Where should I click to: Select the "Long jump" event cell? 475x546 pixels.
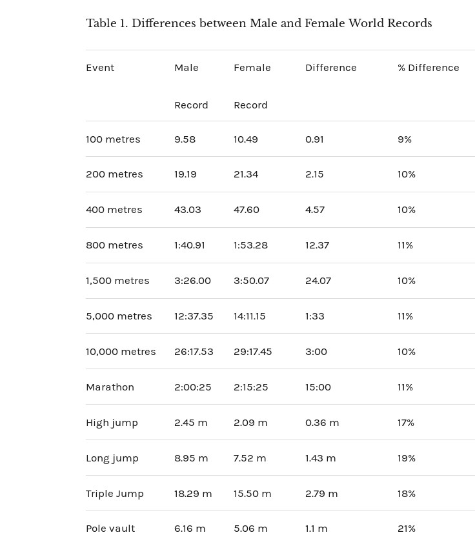(x=112, y=458)
